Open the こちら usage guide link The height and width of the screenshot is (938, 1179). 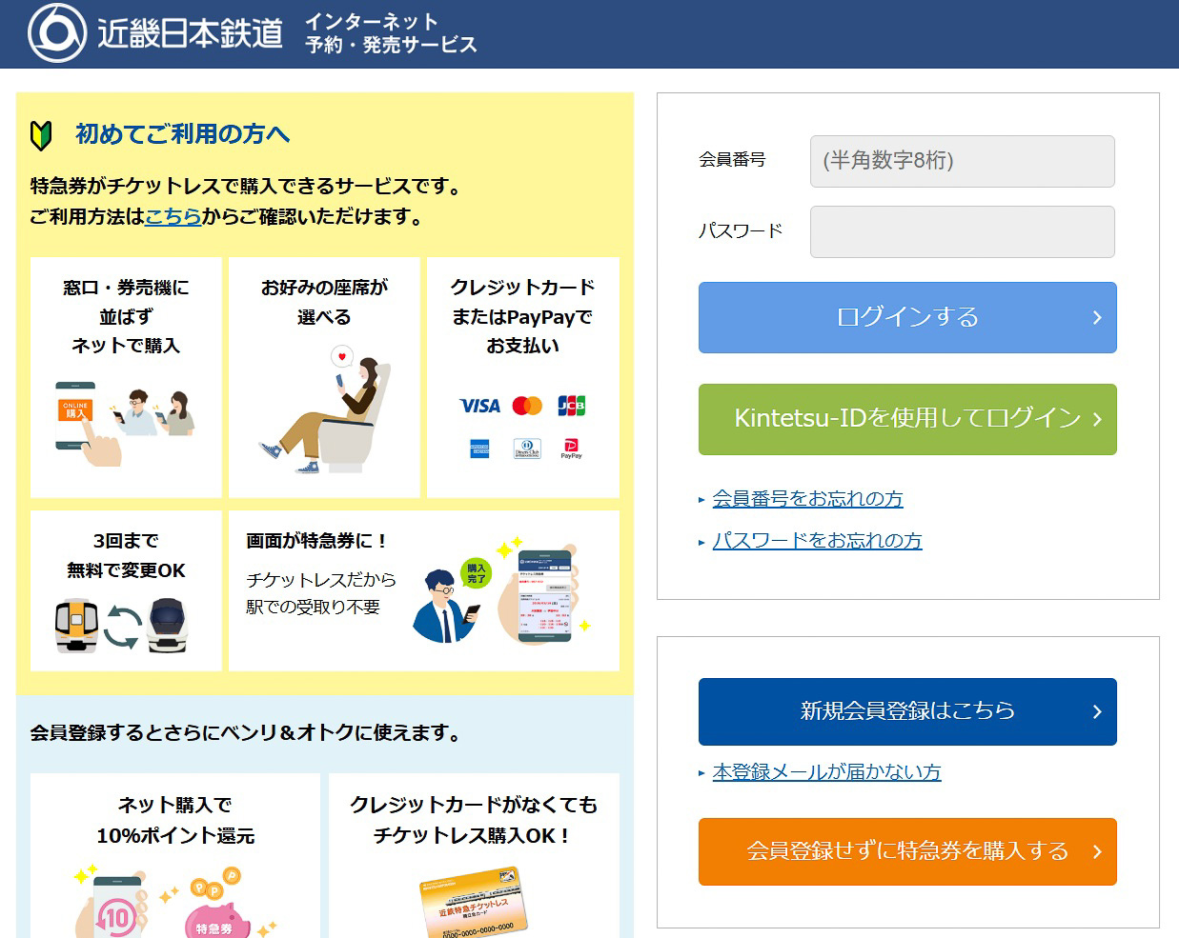[173, 216]
